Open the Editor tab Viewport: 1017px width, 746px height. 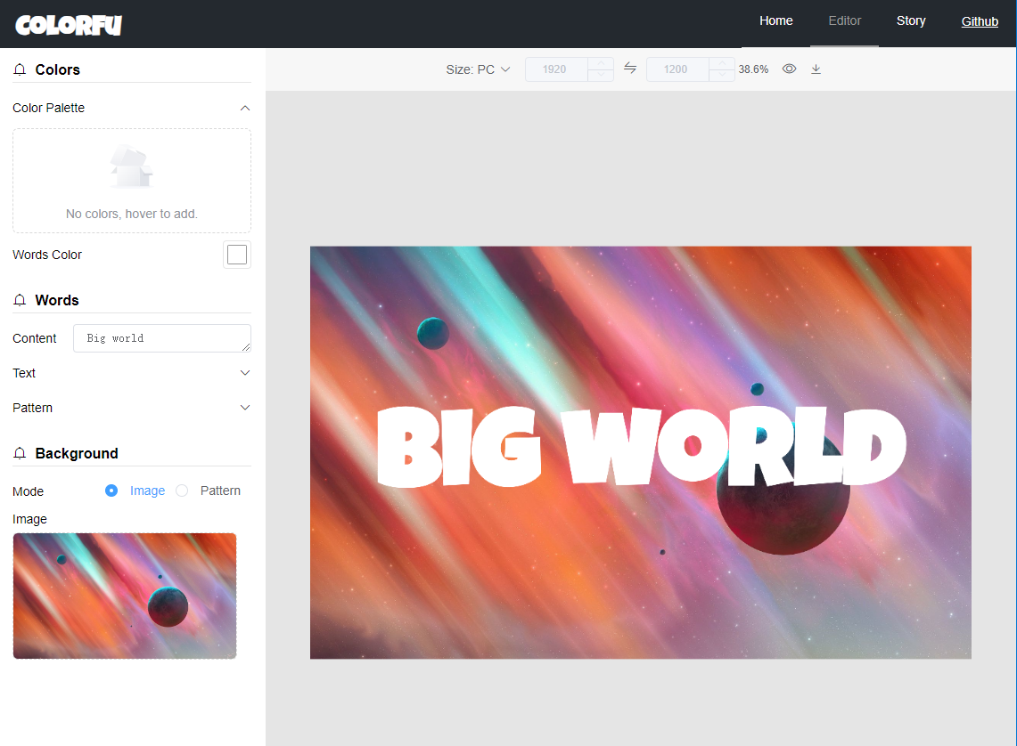pos(844,20)
